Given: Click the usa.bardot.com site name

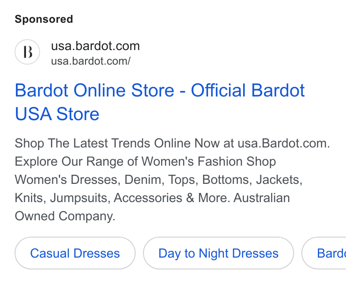Looking at the screenshot, I should click(95, 46).
